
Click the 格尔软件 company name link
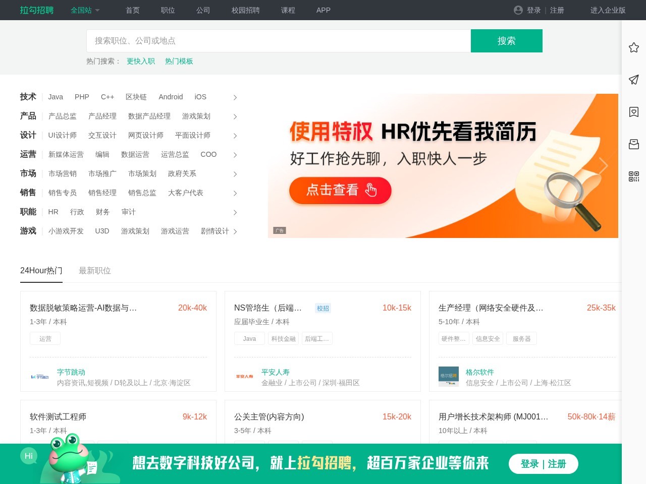click(x=480, y=372)
